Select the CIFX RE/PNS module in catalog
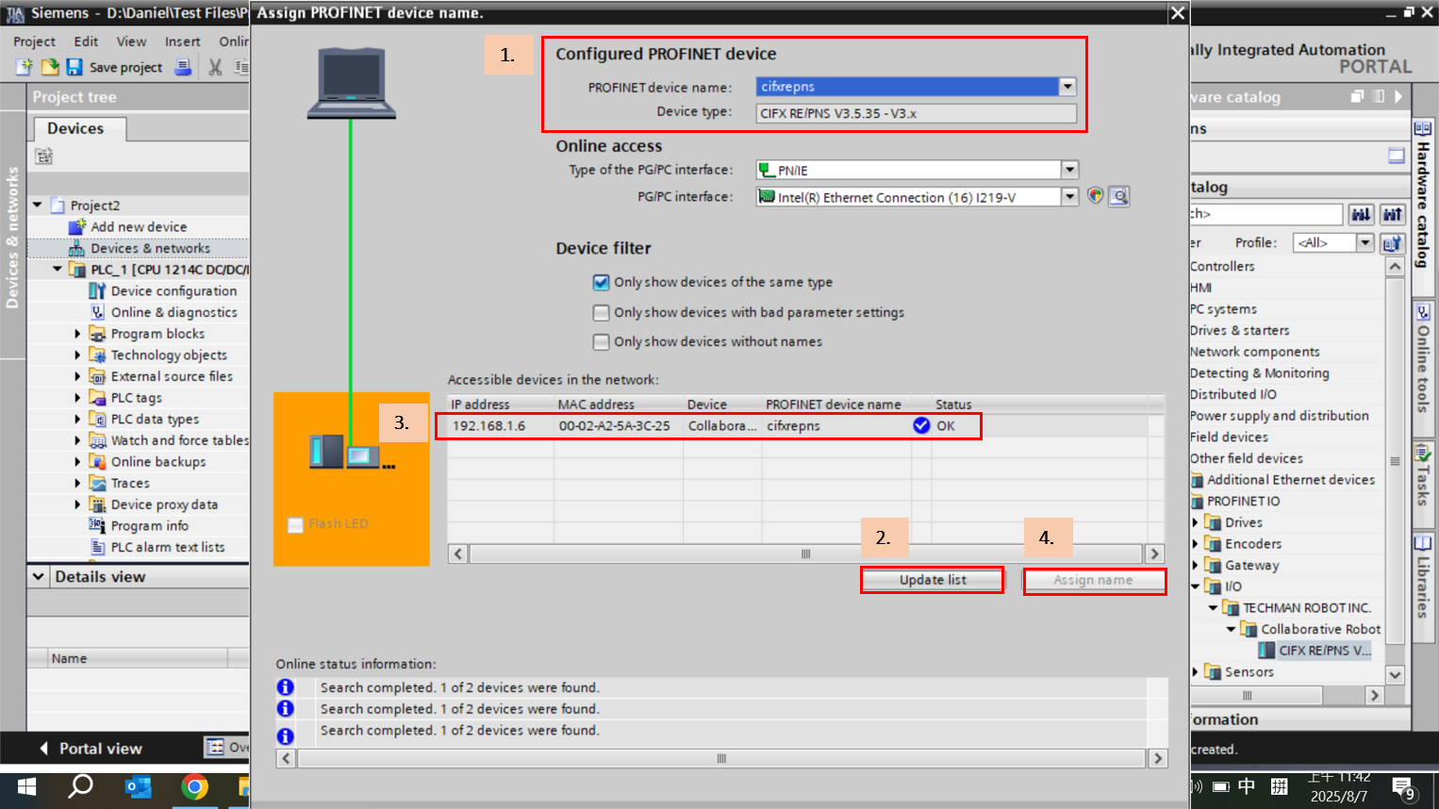Image resolution: width=1439 pixels, height=809 pixels. pos(1316,651)
